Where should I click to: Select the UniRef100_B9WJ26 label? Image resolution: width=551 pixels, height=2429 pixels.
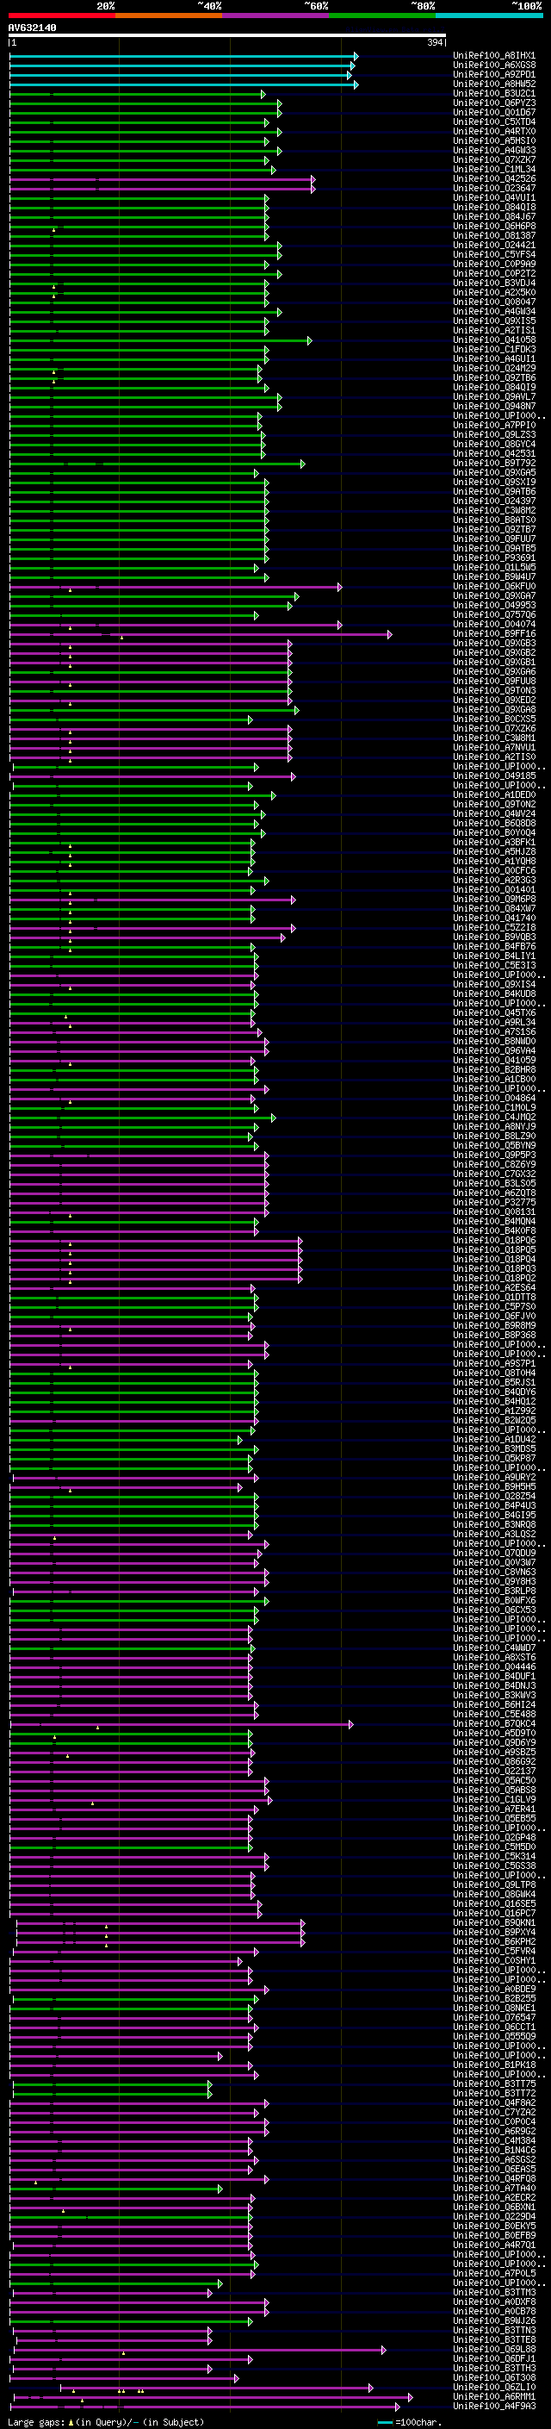point(494,2320)
